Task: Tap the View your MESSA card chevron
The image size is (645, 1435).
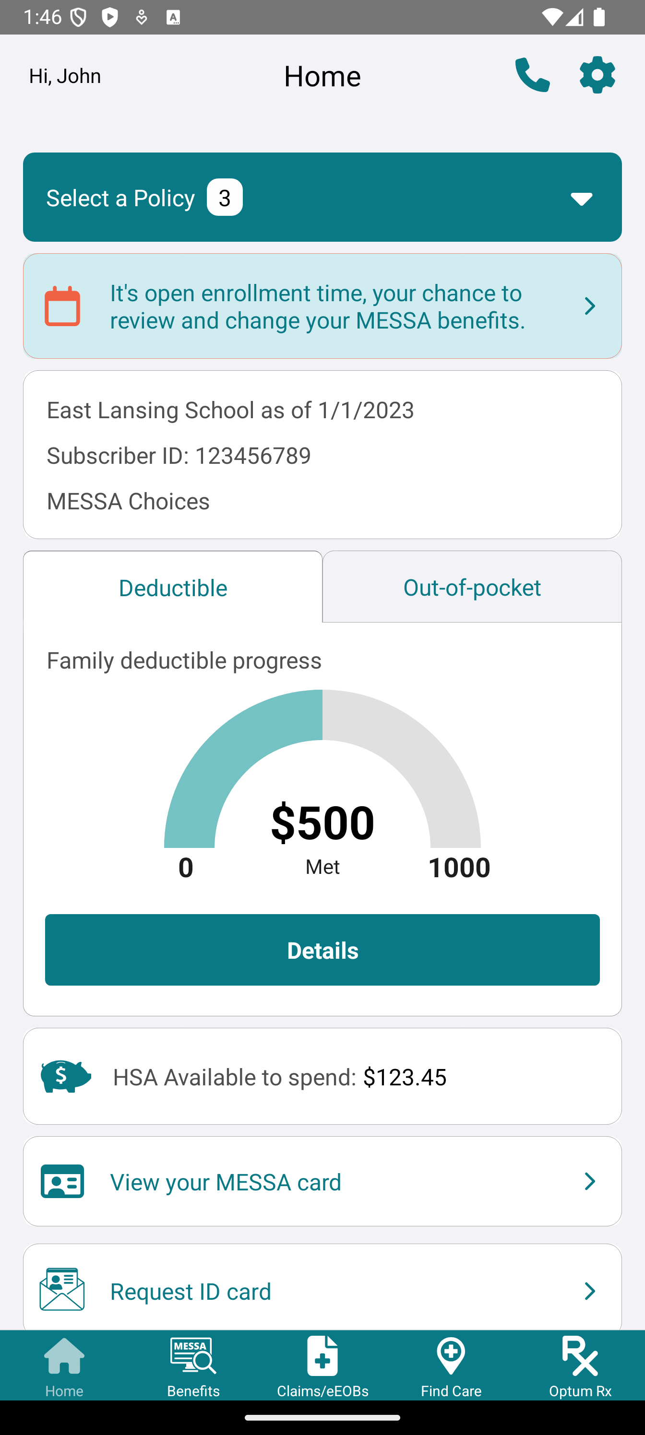Action: click(x=589, y=1181)
